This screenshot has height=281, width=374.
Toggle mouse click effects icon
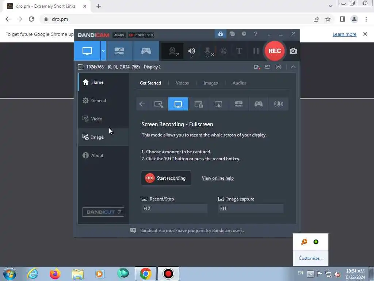coord(224,51)
